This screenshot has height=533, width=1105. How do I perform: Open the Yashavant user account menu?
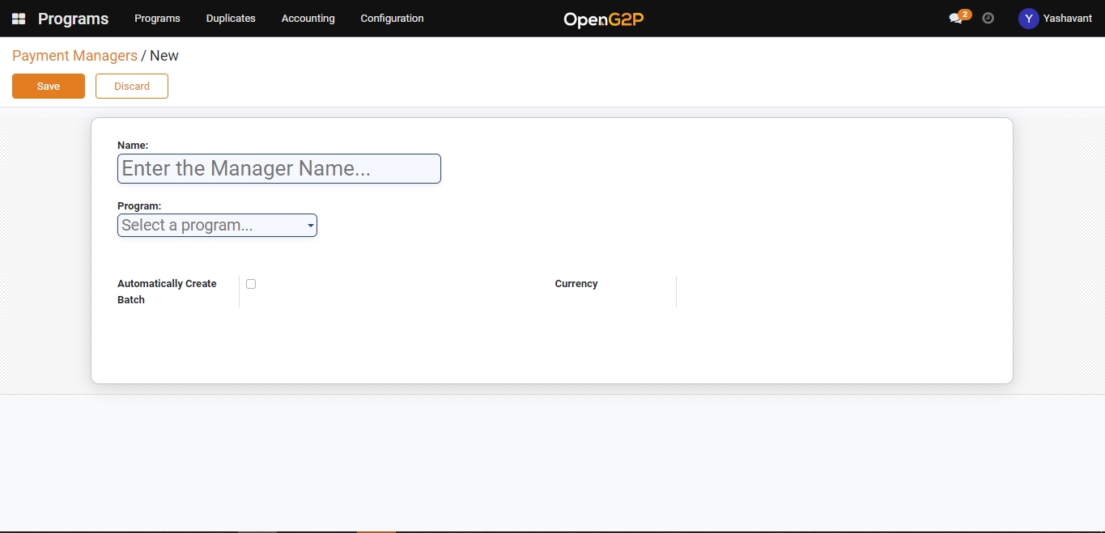point(1067,19)
